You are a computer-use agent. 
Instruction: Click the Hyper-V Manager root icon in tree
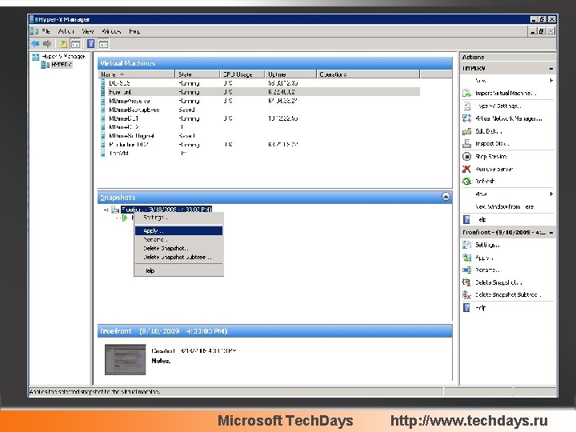coord(36,57)
